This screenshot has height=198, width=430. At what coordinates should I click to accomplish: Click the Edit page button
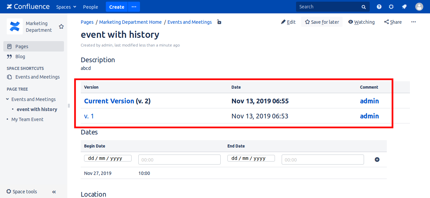(x=288, y=22)
